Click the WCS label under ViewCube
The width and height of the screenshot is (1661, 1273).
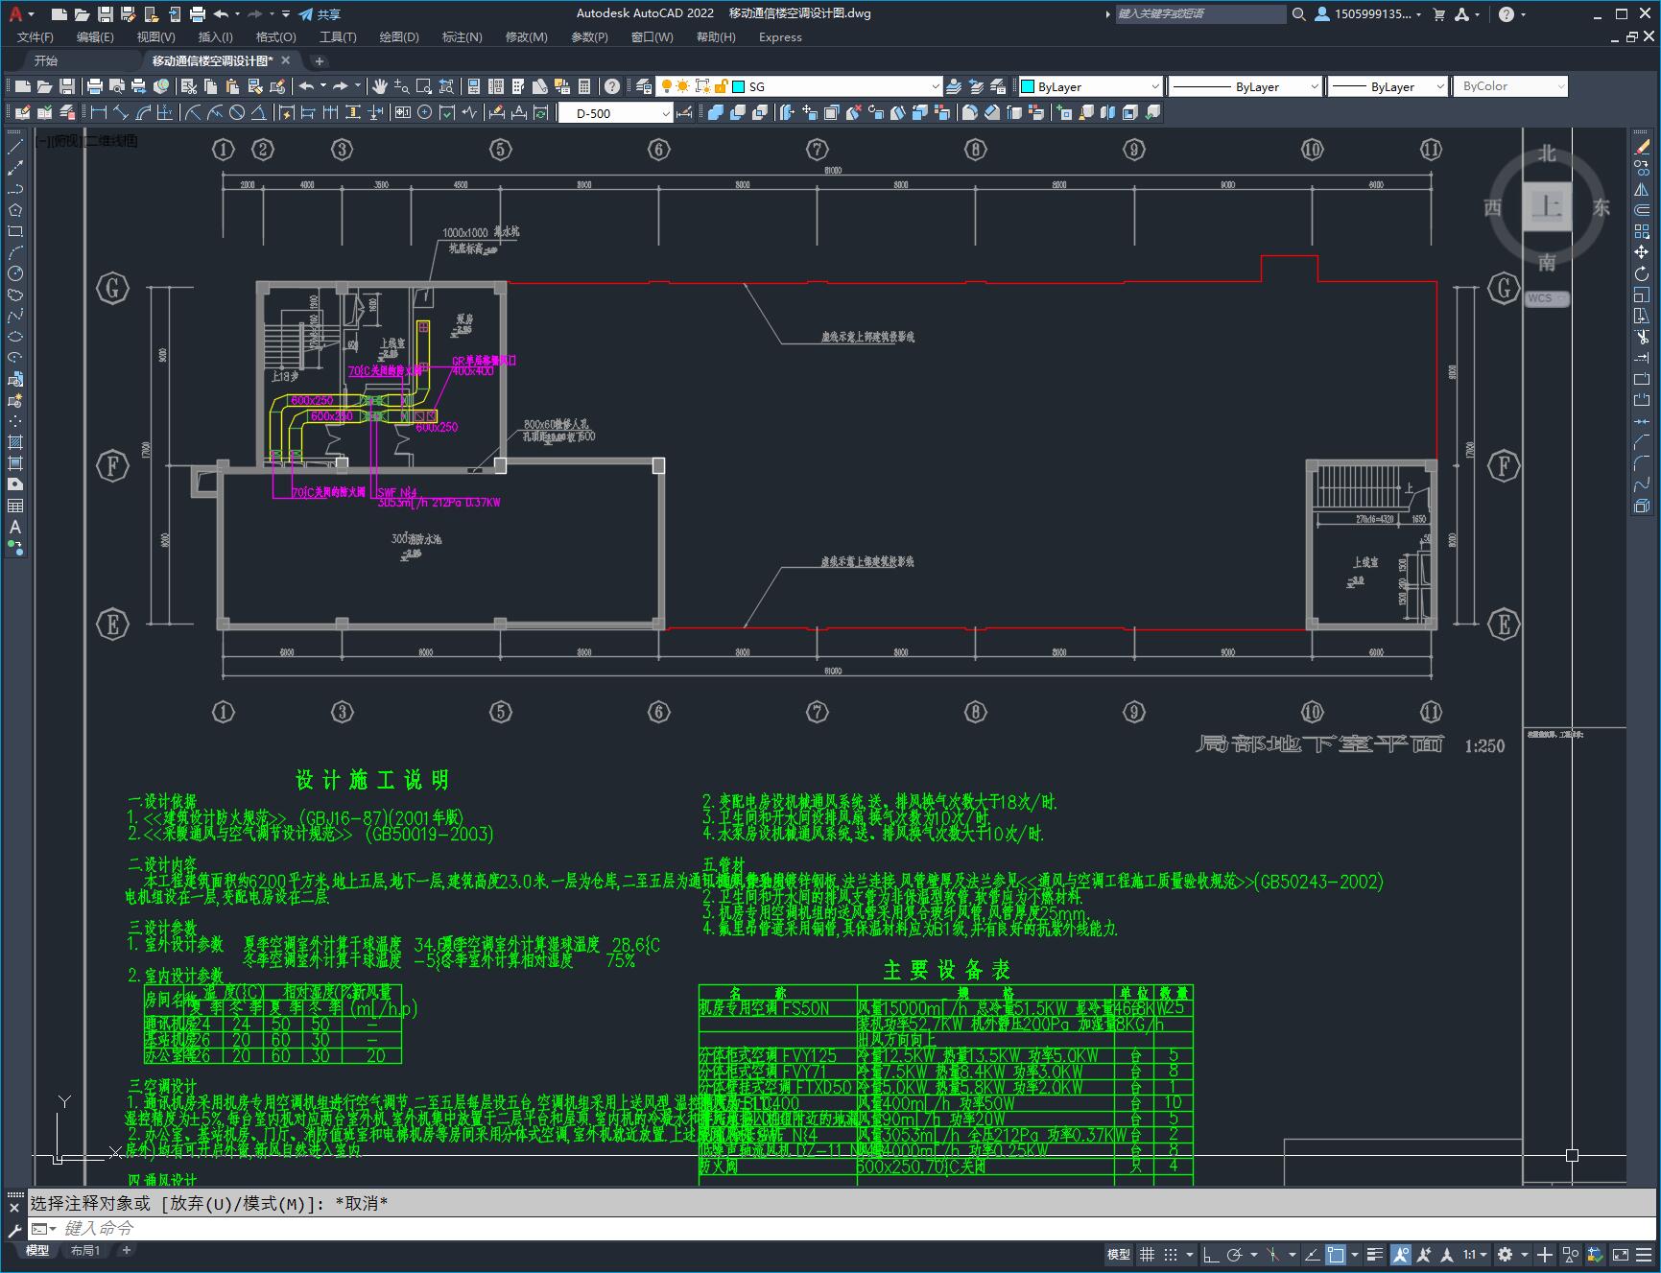(1546, 298)
